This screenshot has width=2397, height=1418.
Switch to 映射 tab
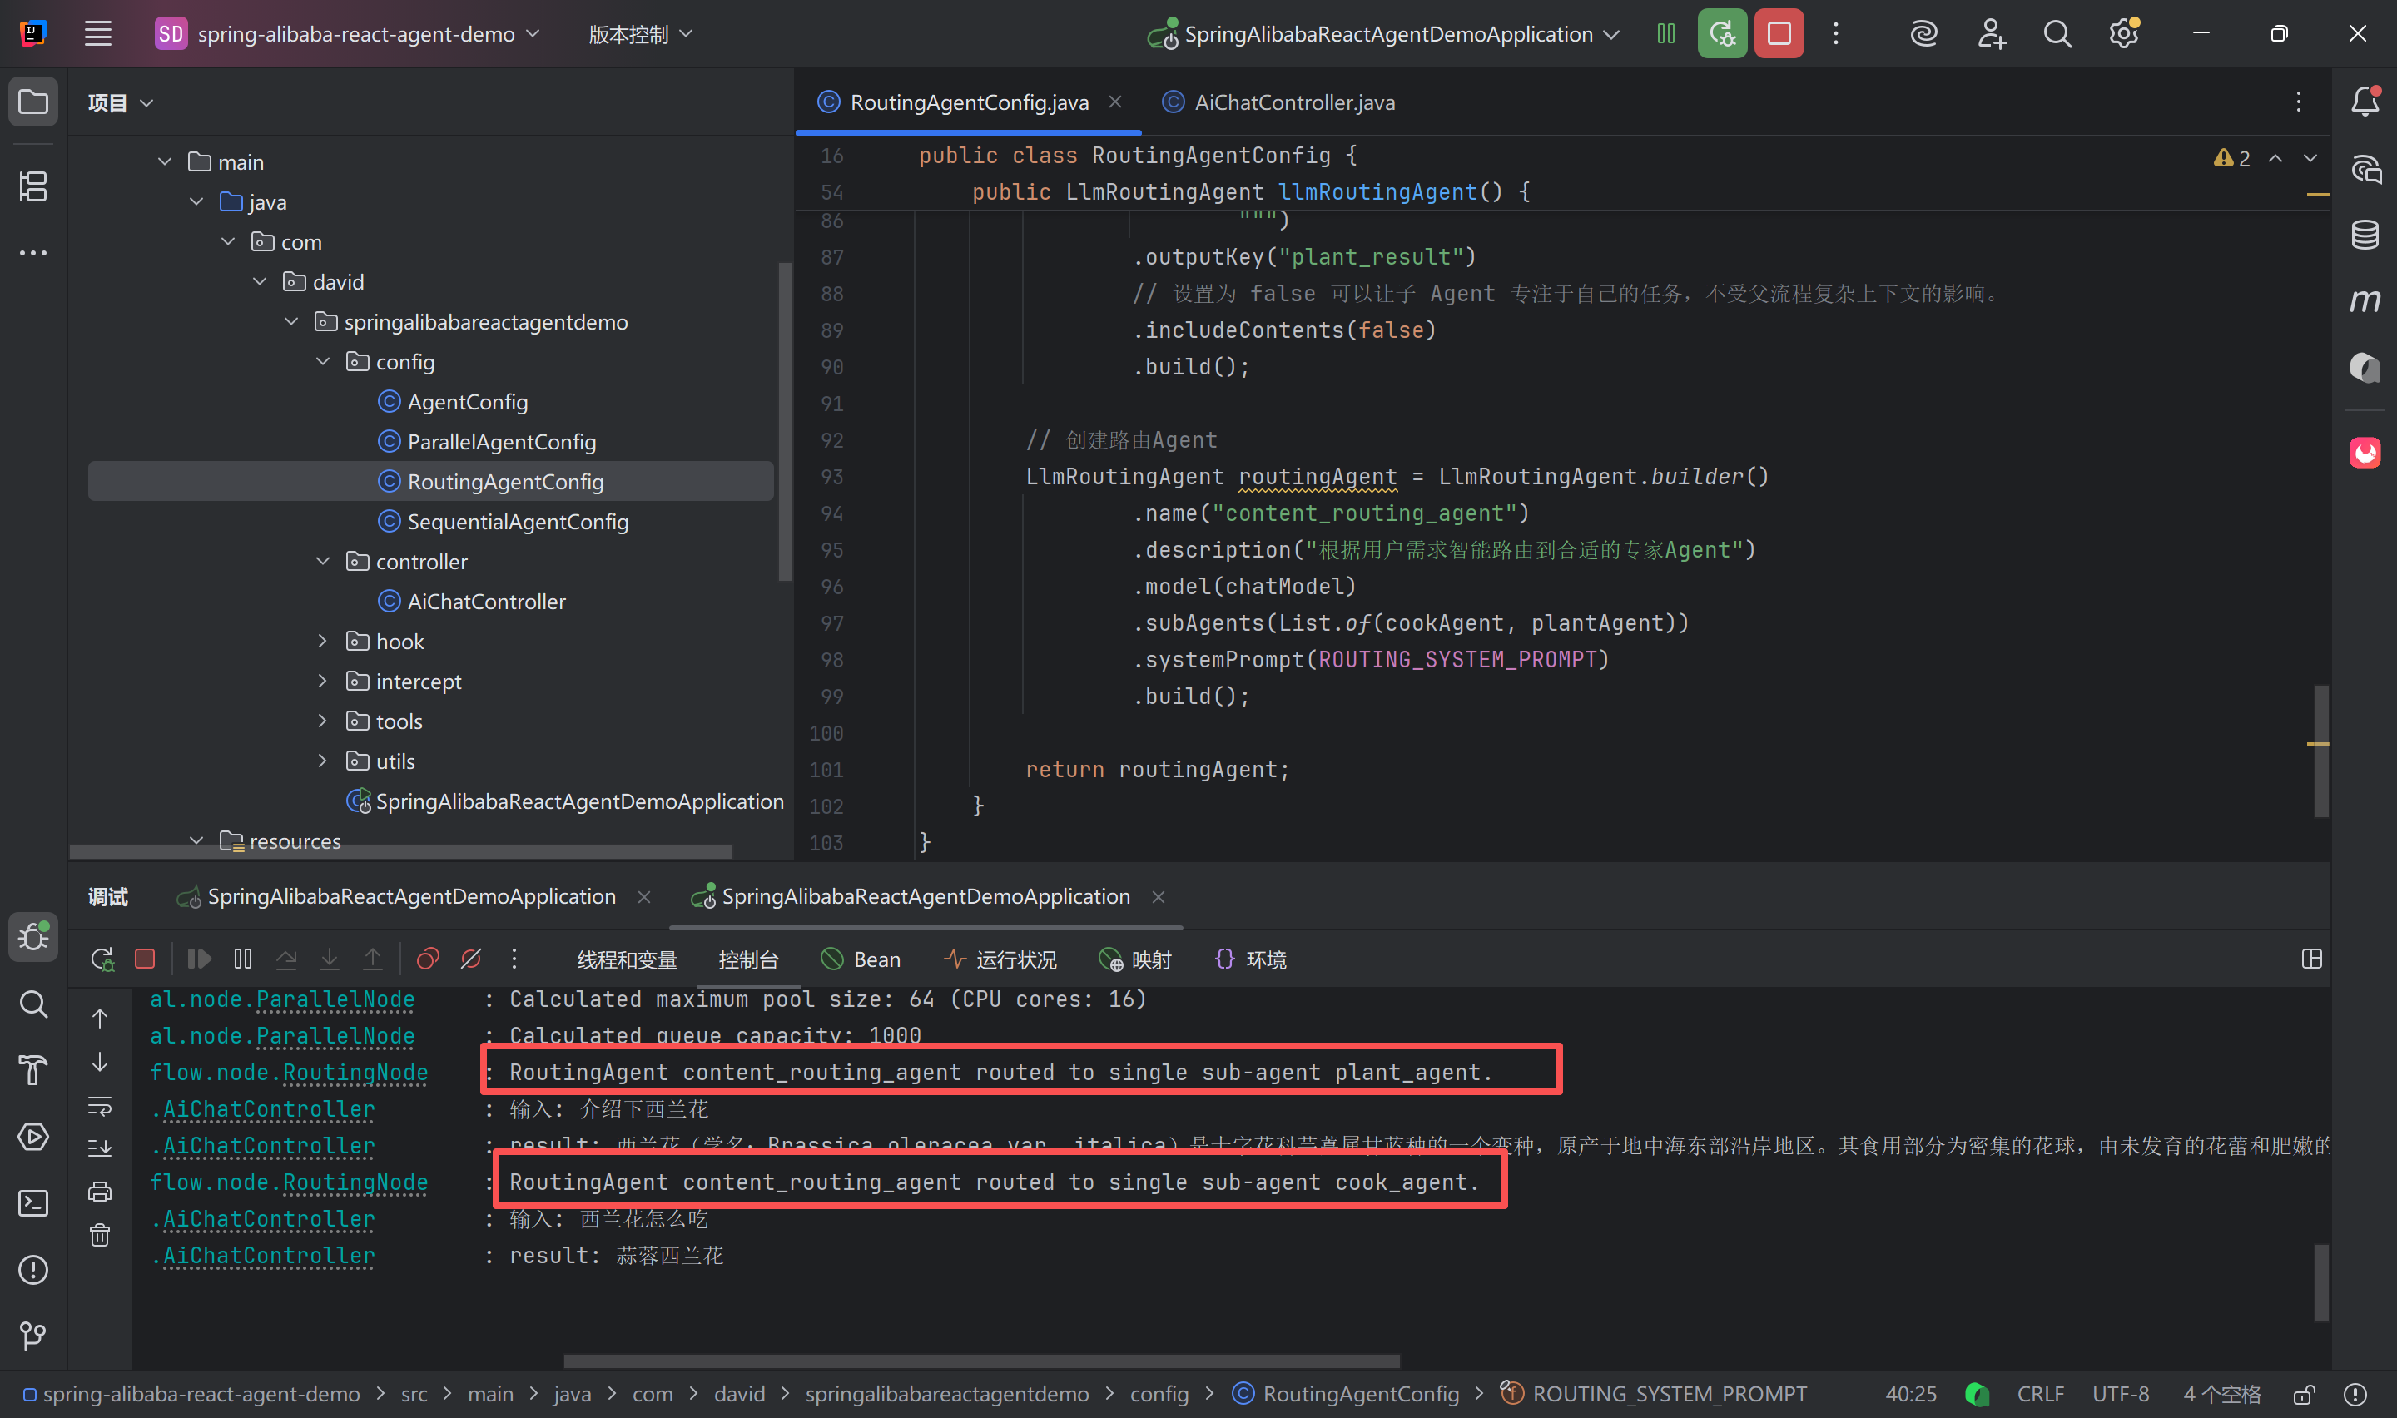tap(1135, 959)
